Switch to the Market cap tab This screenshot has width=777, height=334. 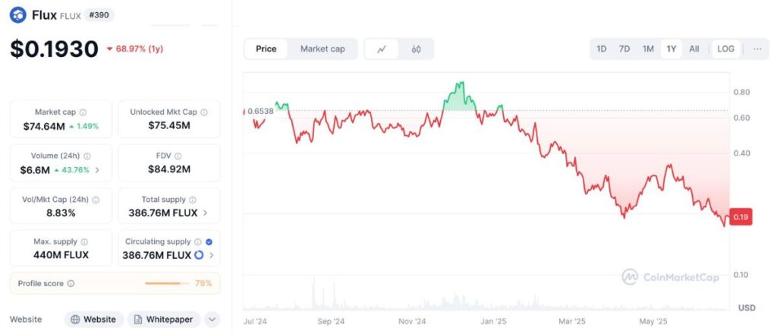coord(322,49)
